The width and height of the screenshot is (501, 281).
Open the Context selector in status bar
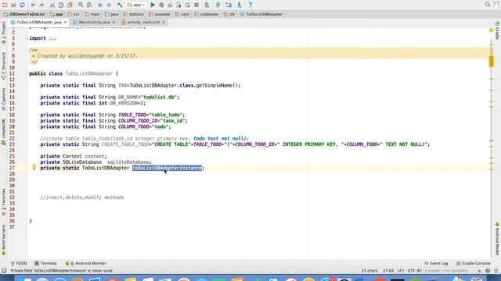tap(446, 271)
